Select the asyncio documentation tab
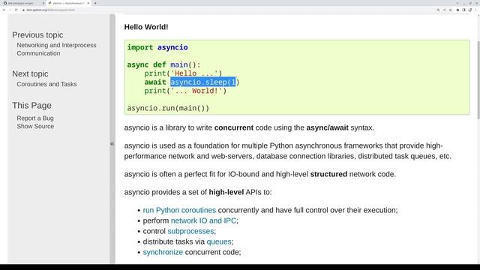The height and width of the screenshot is (270, 480). click(x=69, y=3)
